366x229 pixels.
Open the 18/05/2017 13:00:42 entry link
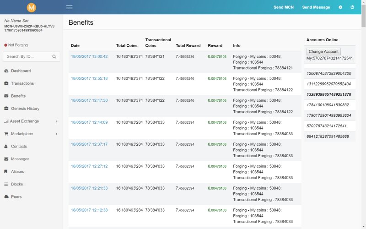click(x=89, y=56)
